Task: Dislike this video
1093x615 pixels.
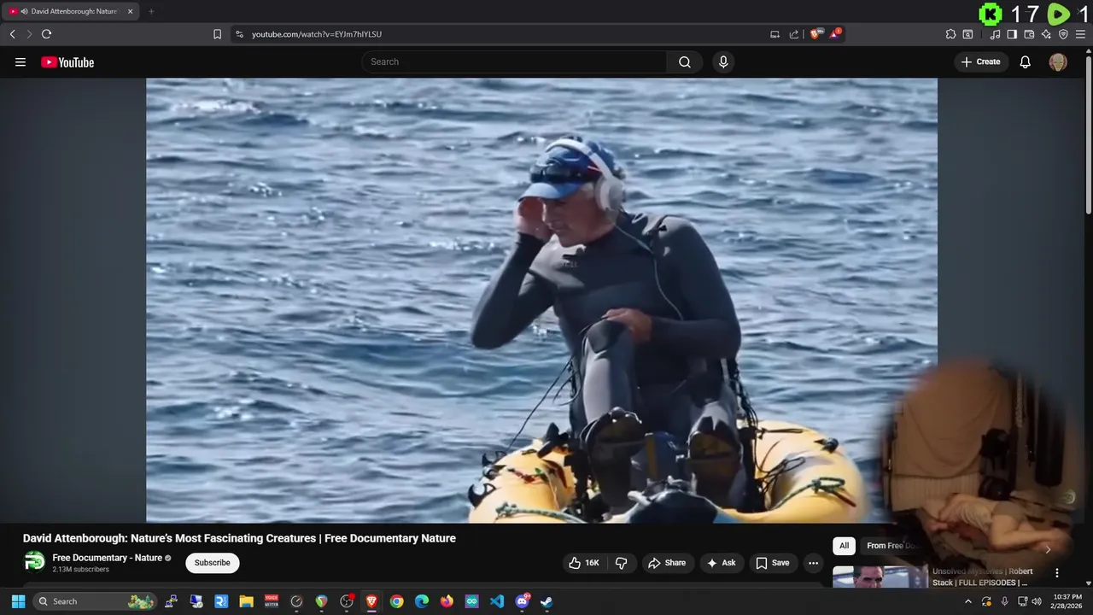Action: tap(622, 563)
